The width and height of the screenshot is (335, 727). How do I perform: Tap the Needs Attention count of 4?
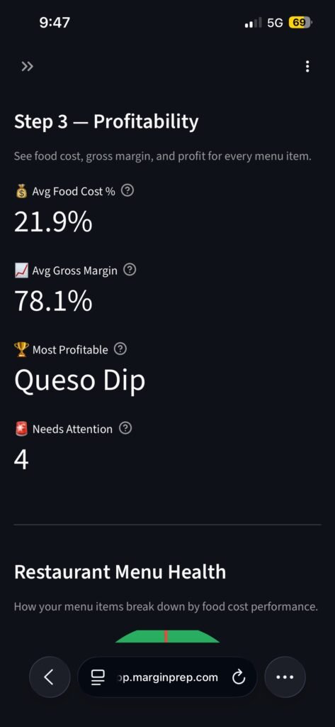[21, 460]
